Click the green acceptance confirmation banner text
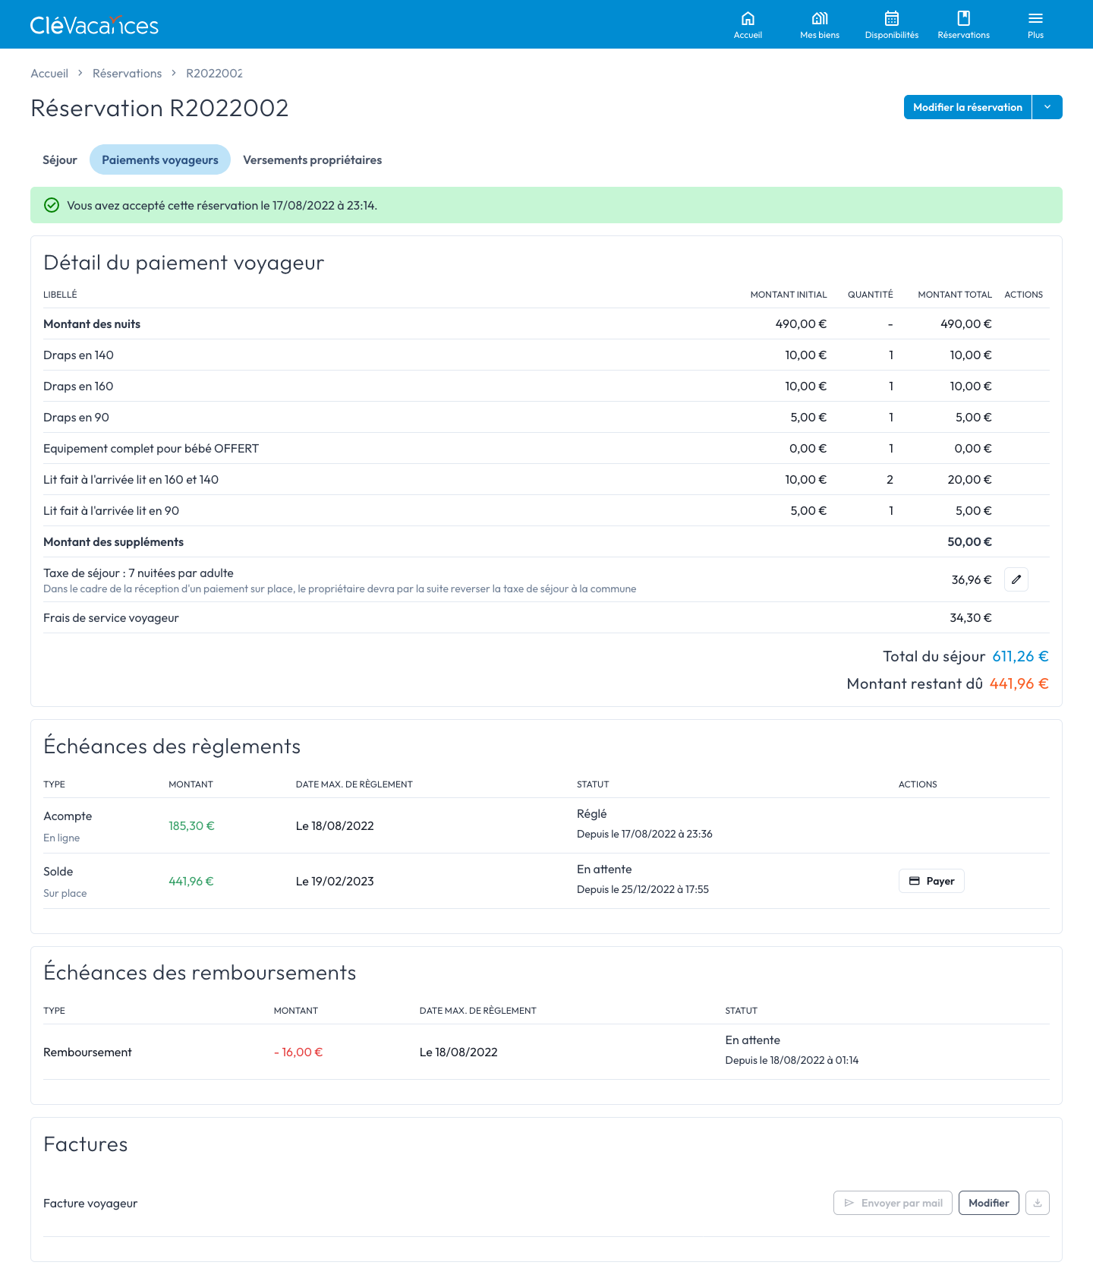Viewport: 1093px width, 1278px height. [x=222, y=205]
